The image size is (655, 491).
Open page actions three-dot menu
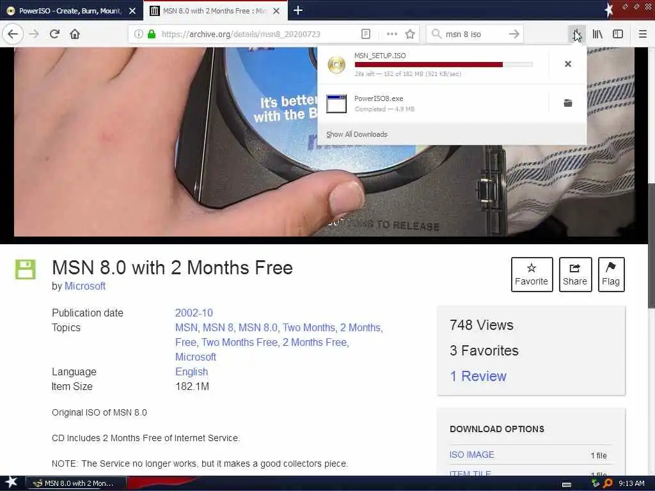click(392, 34)
